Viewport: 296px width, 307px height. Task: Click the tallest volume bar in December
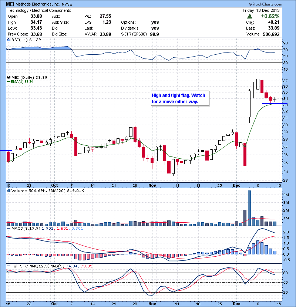(249, 208)
